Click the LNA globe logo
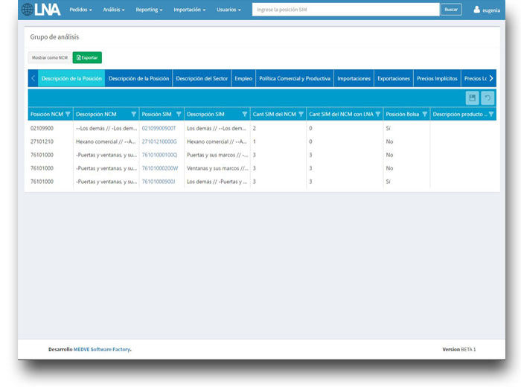 tap(41, 10)
